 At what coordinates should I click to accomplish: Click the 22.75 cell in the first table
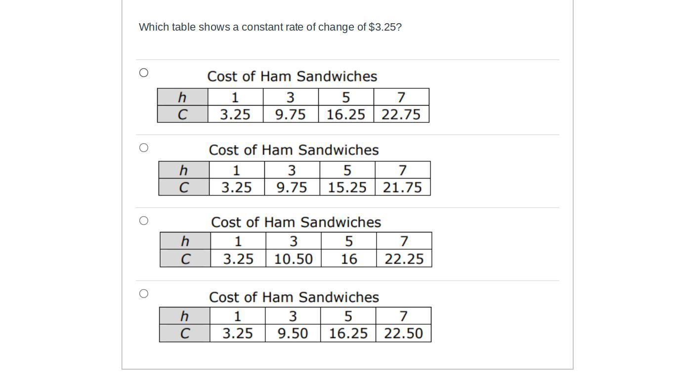point(401,114)
